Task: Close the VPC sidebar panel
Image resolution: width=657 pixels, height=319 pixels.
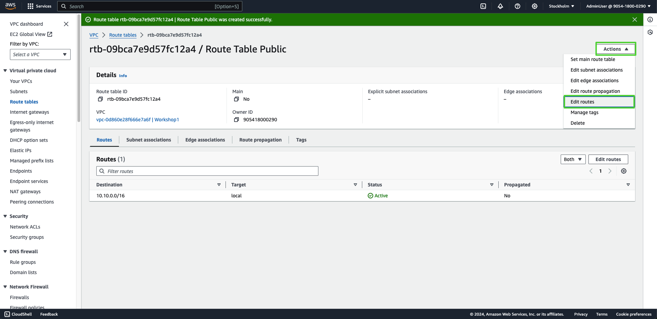Action: (x=66, y=24)
